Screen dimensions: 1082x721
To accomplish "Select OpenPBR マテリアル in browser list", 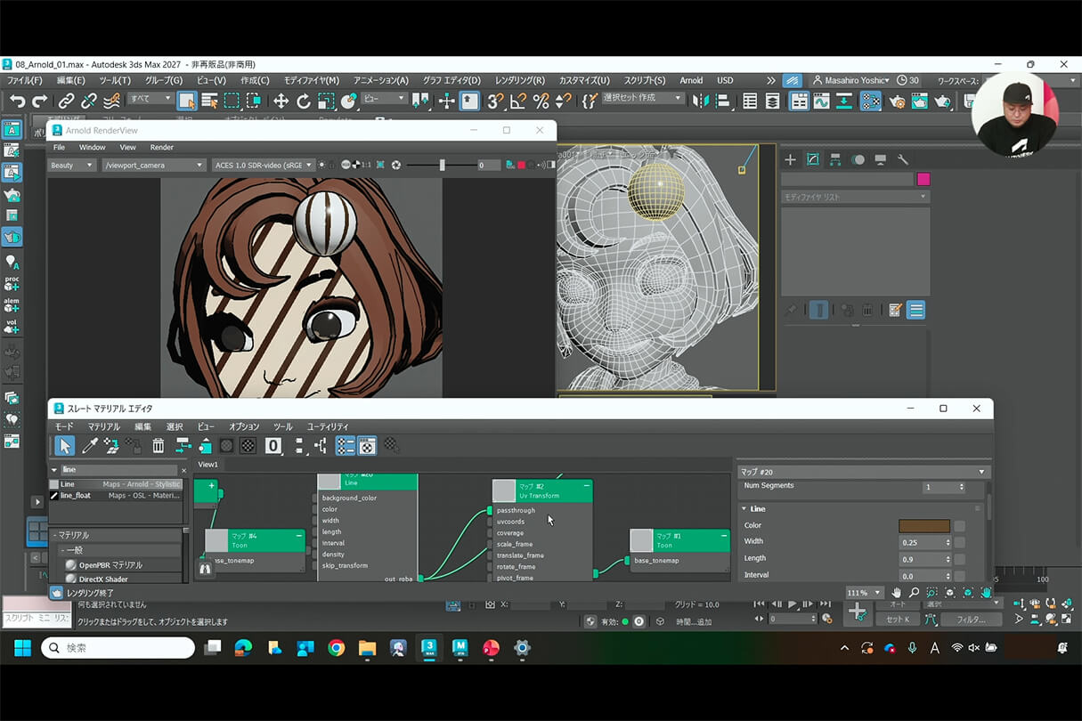I will tap(110, 565).
